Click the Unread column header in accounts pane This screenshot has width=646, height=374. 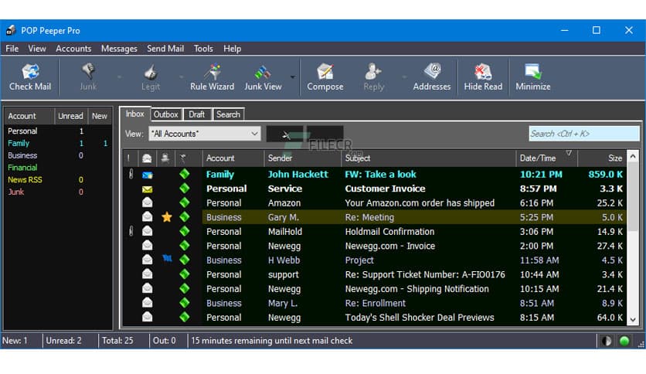click(x=70, y=116)
